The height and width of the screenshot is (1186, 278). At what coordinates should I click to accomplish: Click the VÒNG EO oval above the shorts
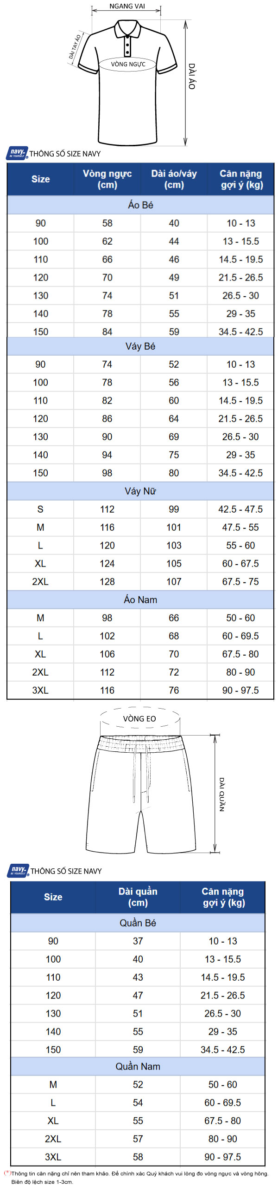[x=139, y=718]
